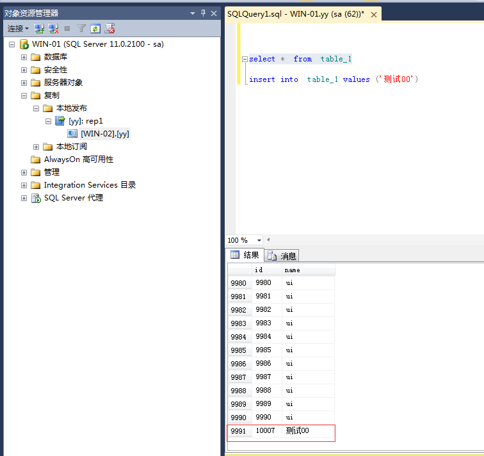Click the horizontal scrollbar left arrow
Image resolution: width=484 pixels, height=456 pixels.
pyautogui.click(x=268, y=240)
